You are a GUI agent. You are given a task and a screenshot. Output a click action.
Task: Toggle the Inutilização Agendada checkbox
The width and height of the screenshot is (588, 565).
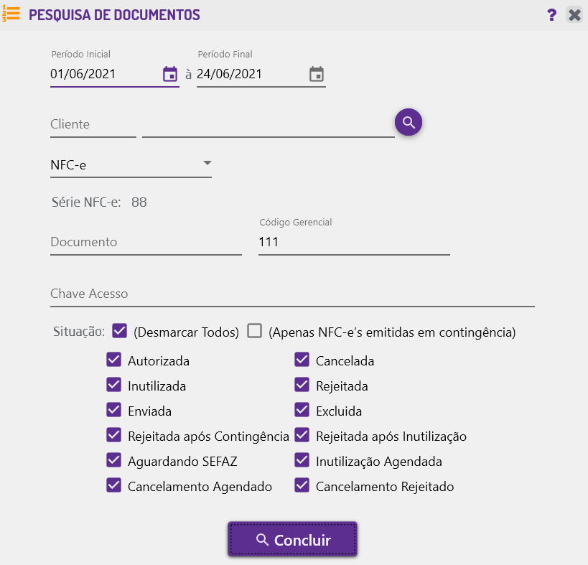302,460
